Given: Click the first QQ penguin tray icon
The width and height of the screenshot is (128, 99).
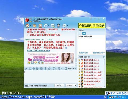Looking at the screenshot, I should click(110, 97).
